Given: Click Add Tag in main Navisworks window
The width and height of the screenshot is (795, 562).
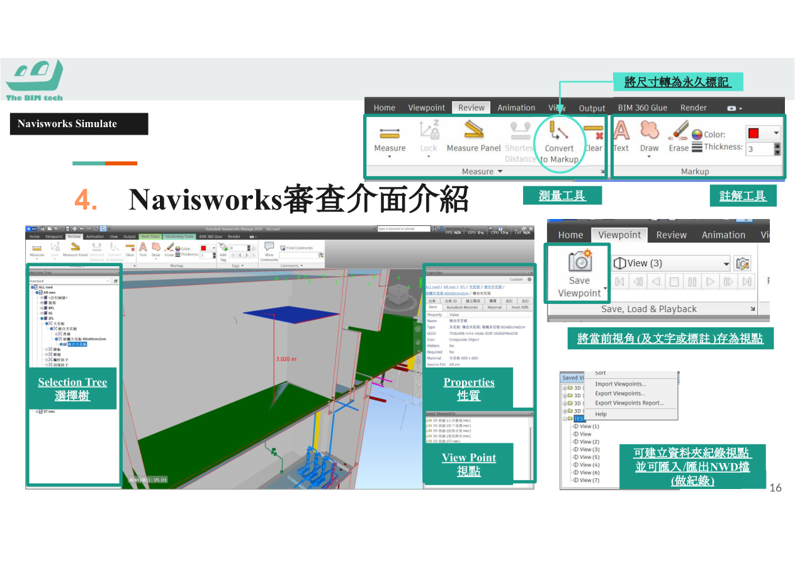Looking at the screenshot, I should (223, 252).
